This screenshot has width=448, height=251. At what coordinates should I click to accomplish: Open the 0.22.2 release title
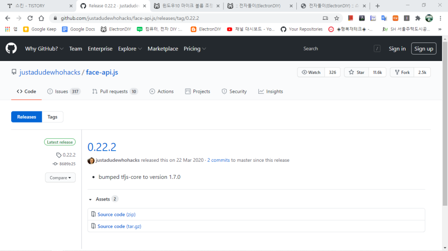[102, 147]
